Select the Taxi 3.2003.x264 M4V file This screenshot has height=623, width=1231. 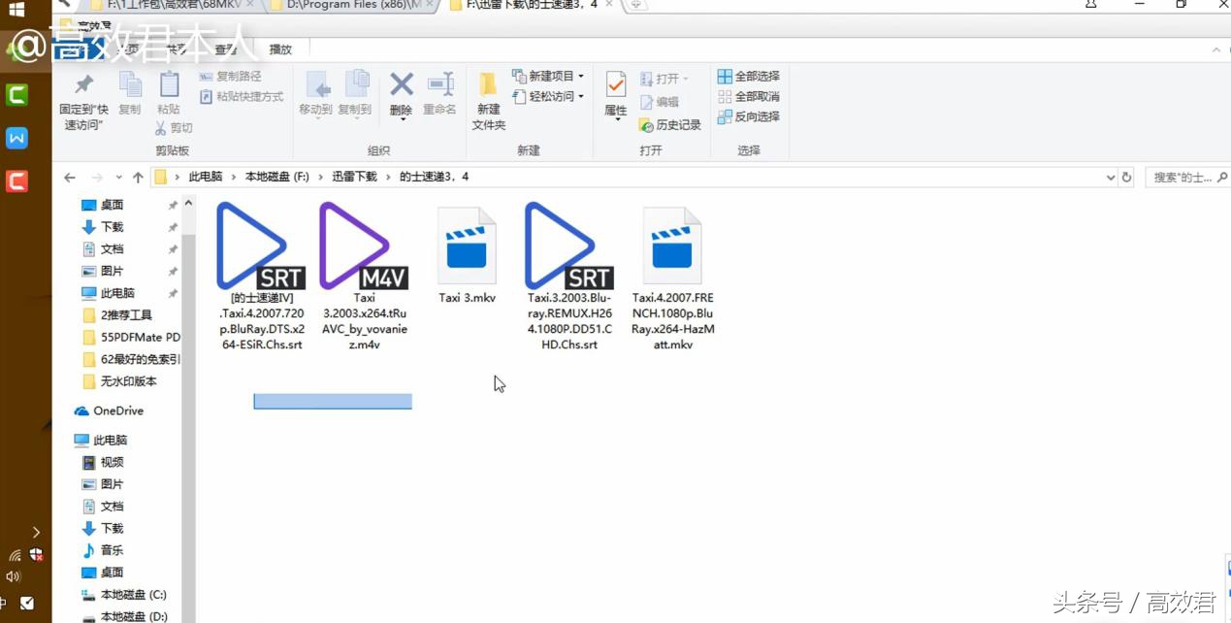(364, 277)
